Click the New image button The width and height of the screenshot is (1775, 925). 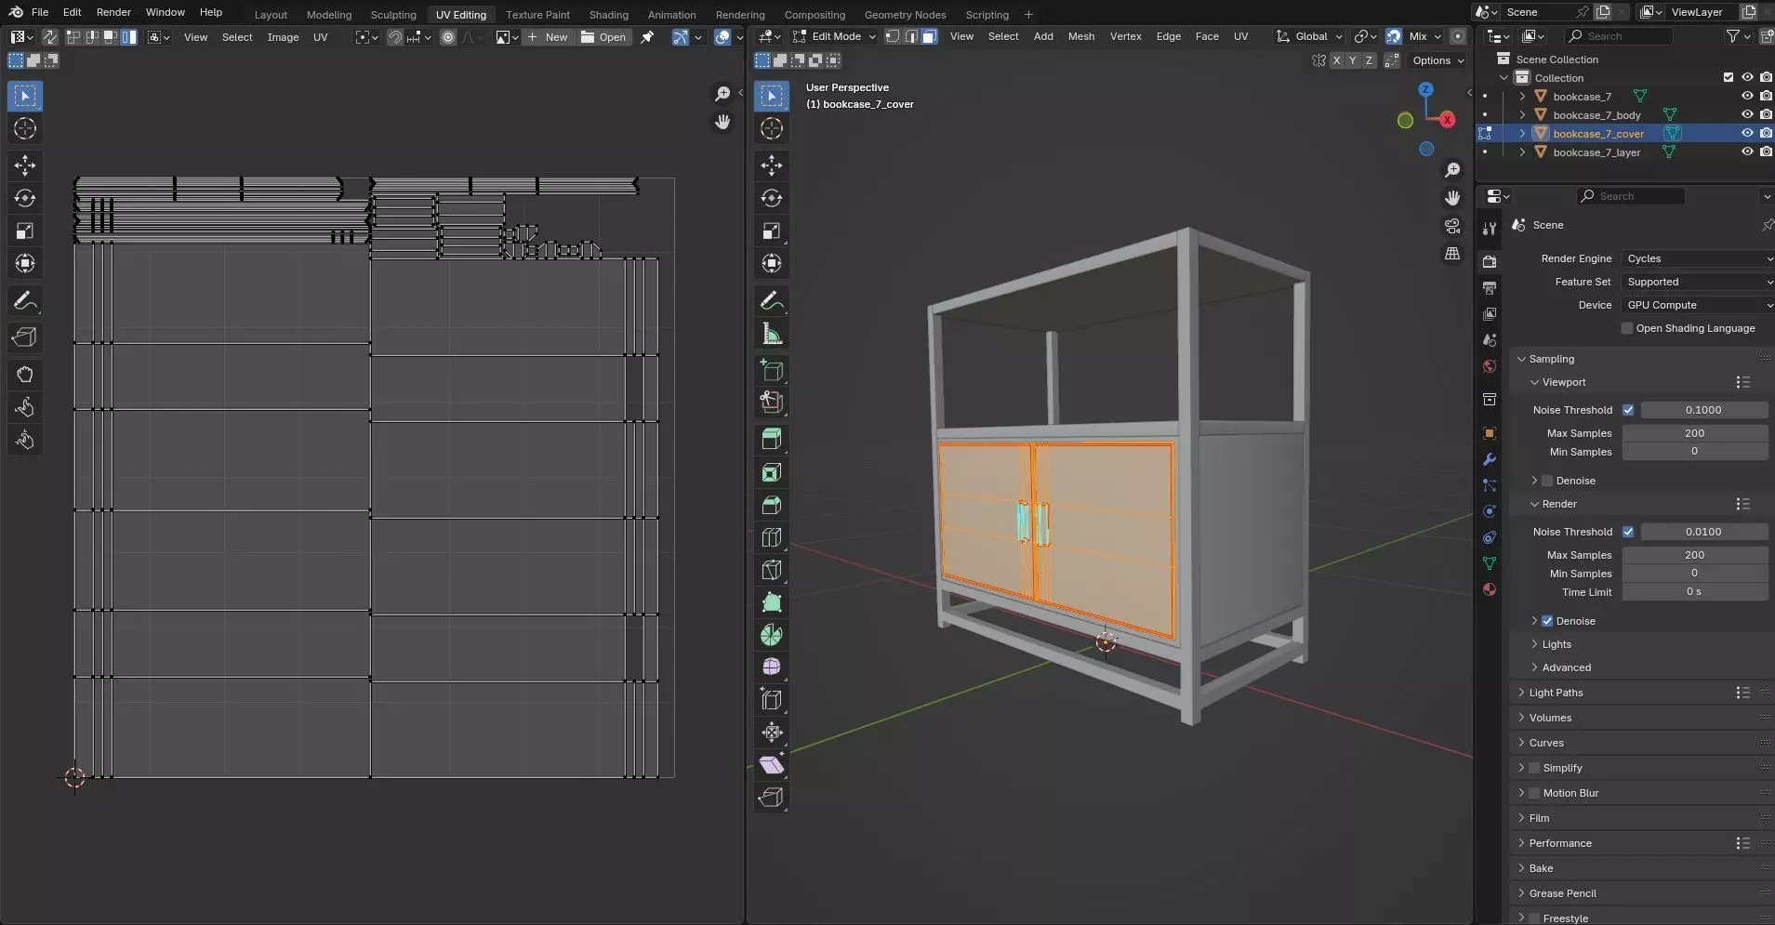547,37
